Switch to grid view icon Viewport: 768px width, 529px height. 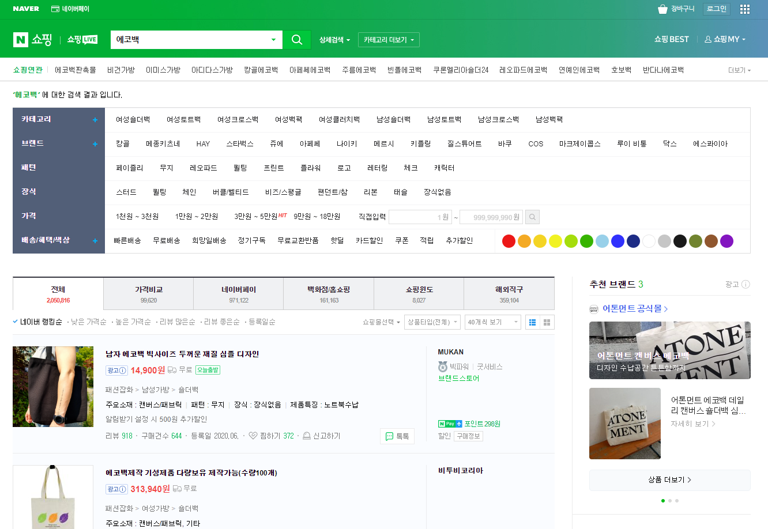point(547,322)
